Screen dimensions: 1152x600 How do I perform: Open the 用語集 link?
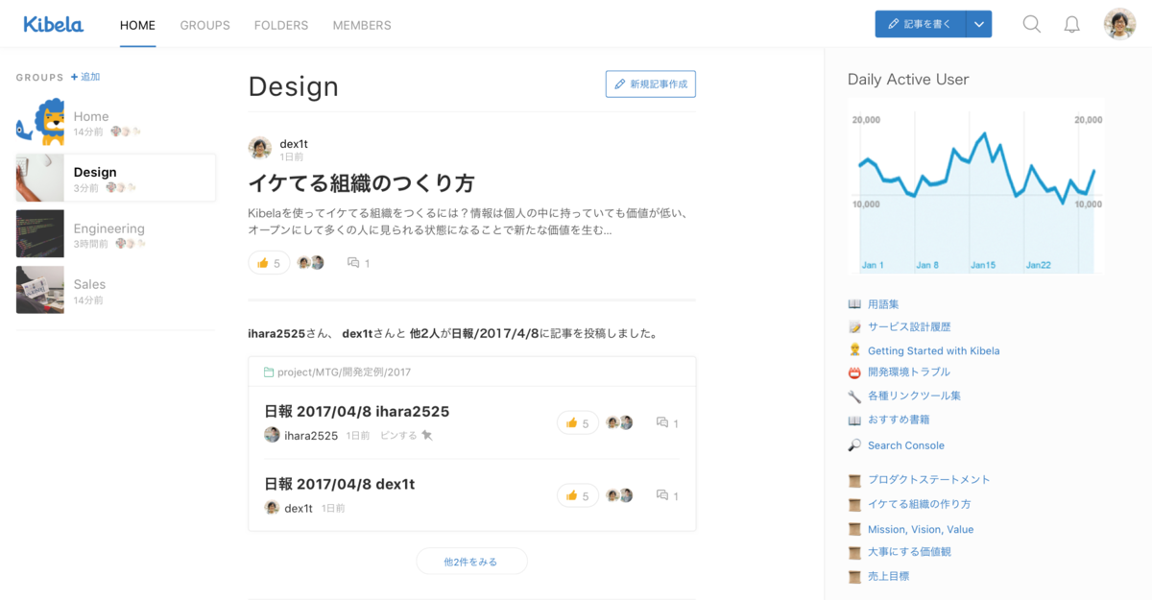[x=883, y=304]
